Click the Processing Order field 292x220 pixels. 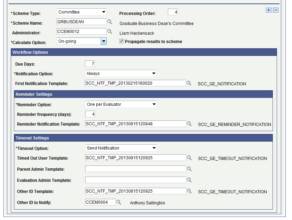[173, 12]
